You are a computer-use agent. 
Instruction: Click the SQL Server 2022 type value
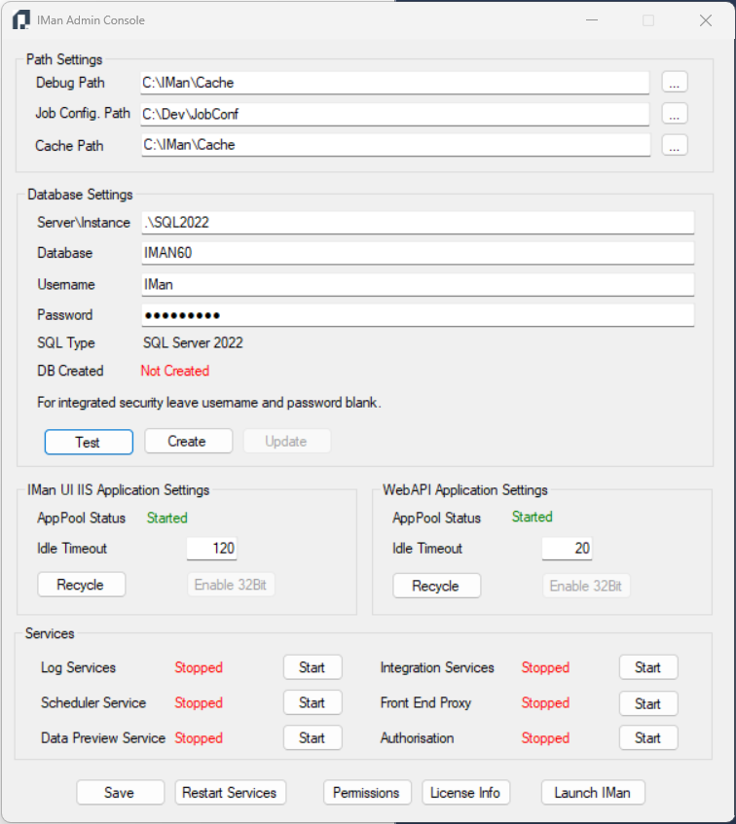(x=193, y=343)
